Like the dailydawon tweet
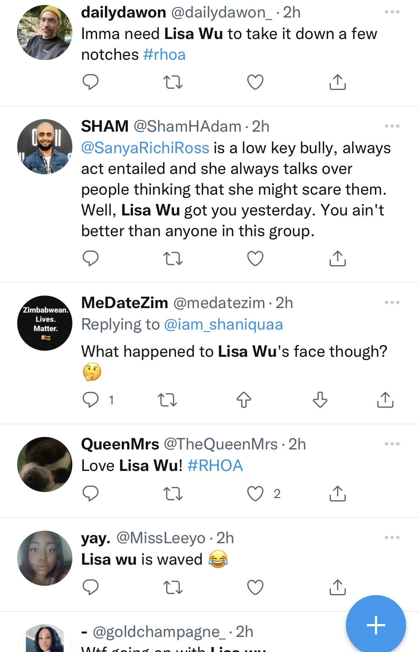The height and width of the screenshot is (652, 419). point(255,82)
